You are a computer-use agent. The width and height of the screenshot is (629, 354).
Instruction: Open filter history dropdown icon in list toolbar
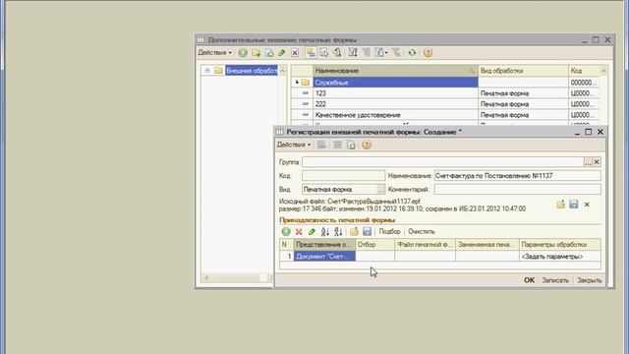(380, 52)
